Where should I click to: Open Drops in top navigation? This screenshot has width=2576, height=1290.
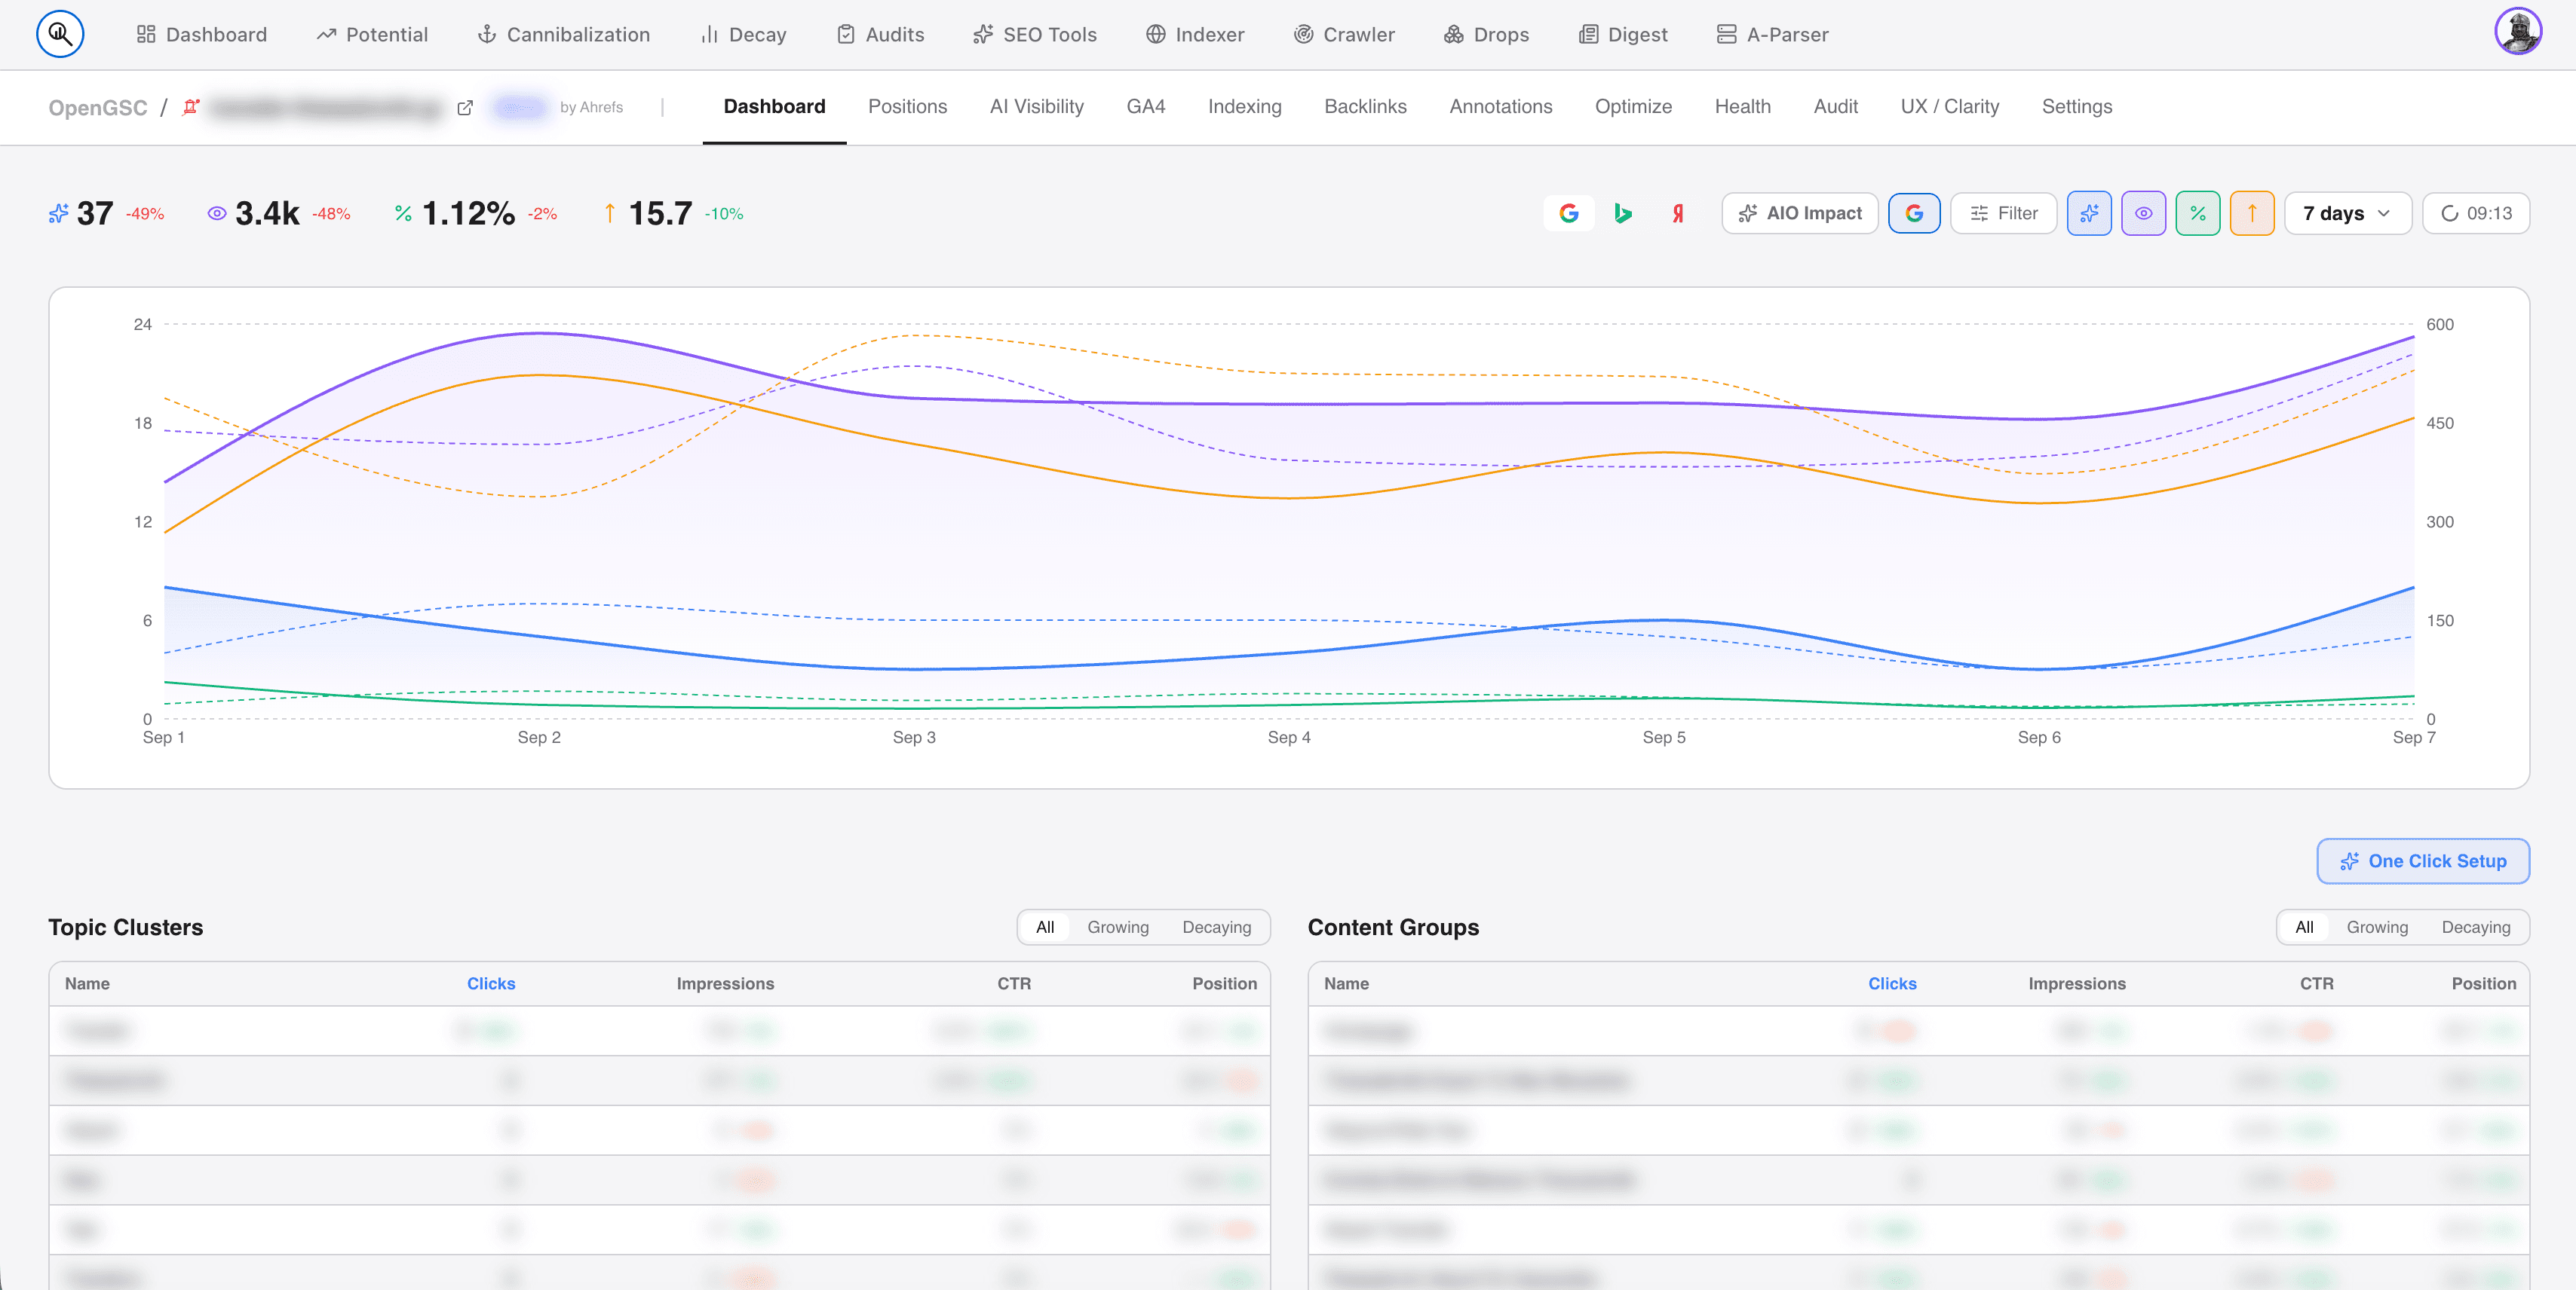click(1487, 34)
